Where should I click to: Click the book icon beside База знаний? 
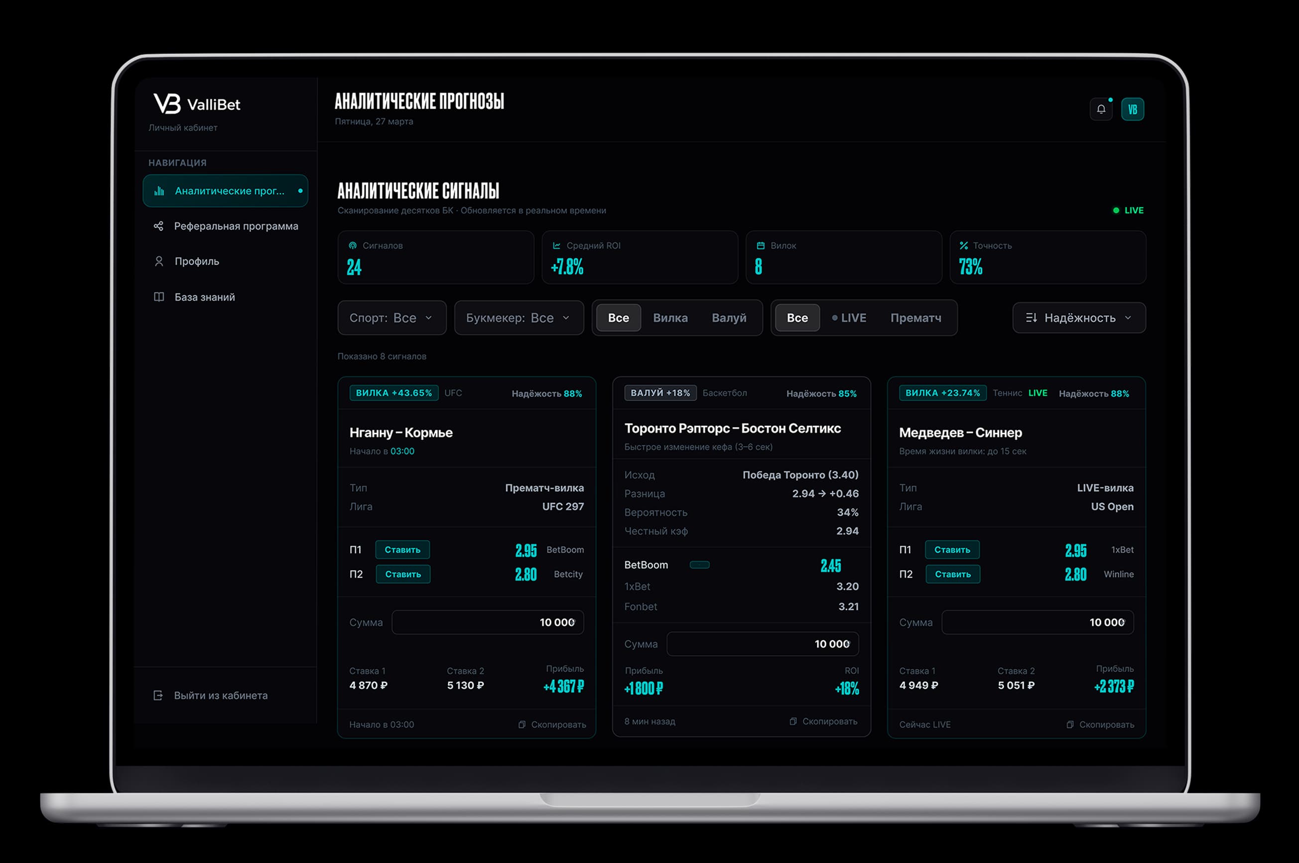point(159,297)
